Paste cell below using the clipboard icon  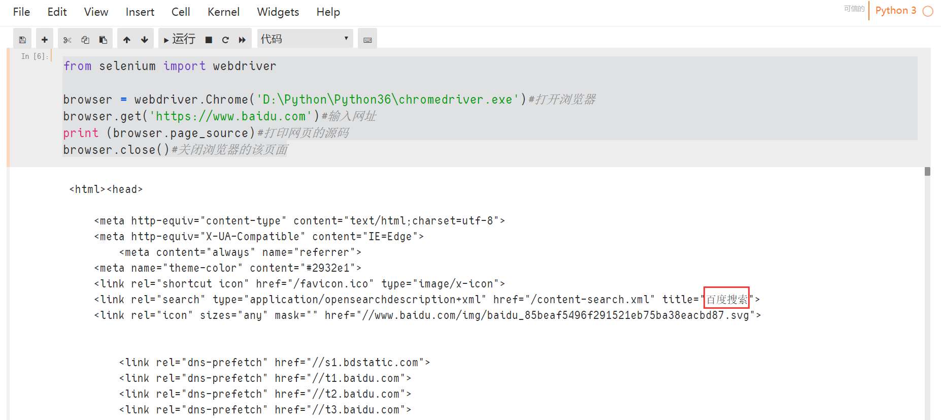103,39
